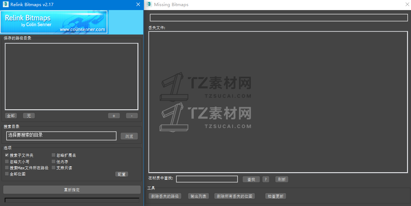Click 删除所有丢失的位图 button
Viewport: 411px width, 206px height.
(235, 196)
